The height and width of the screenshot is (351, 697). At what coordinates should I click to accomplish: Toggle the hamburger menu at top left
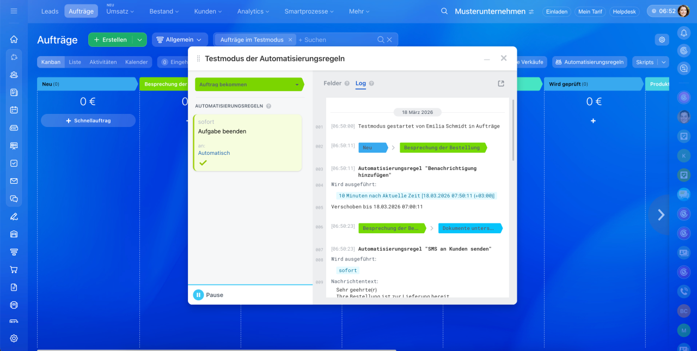point(14,11)
